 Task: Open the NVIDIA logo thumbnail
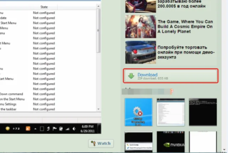(171, 142)
